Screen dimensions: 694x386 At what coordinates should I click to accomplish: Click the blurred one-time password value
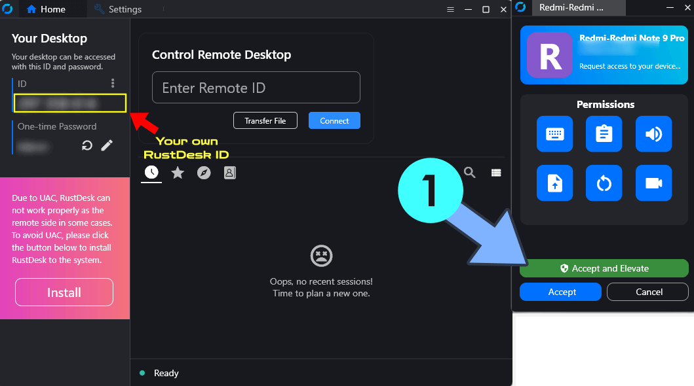[x=33, y=146]
